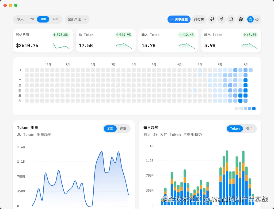Screen dimensions: 274x209
Task: Click the 输入 Token sparkline chart
Action: tap(187, 46)
